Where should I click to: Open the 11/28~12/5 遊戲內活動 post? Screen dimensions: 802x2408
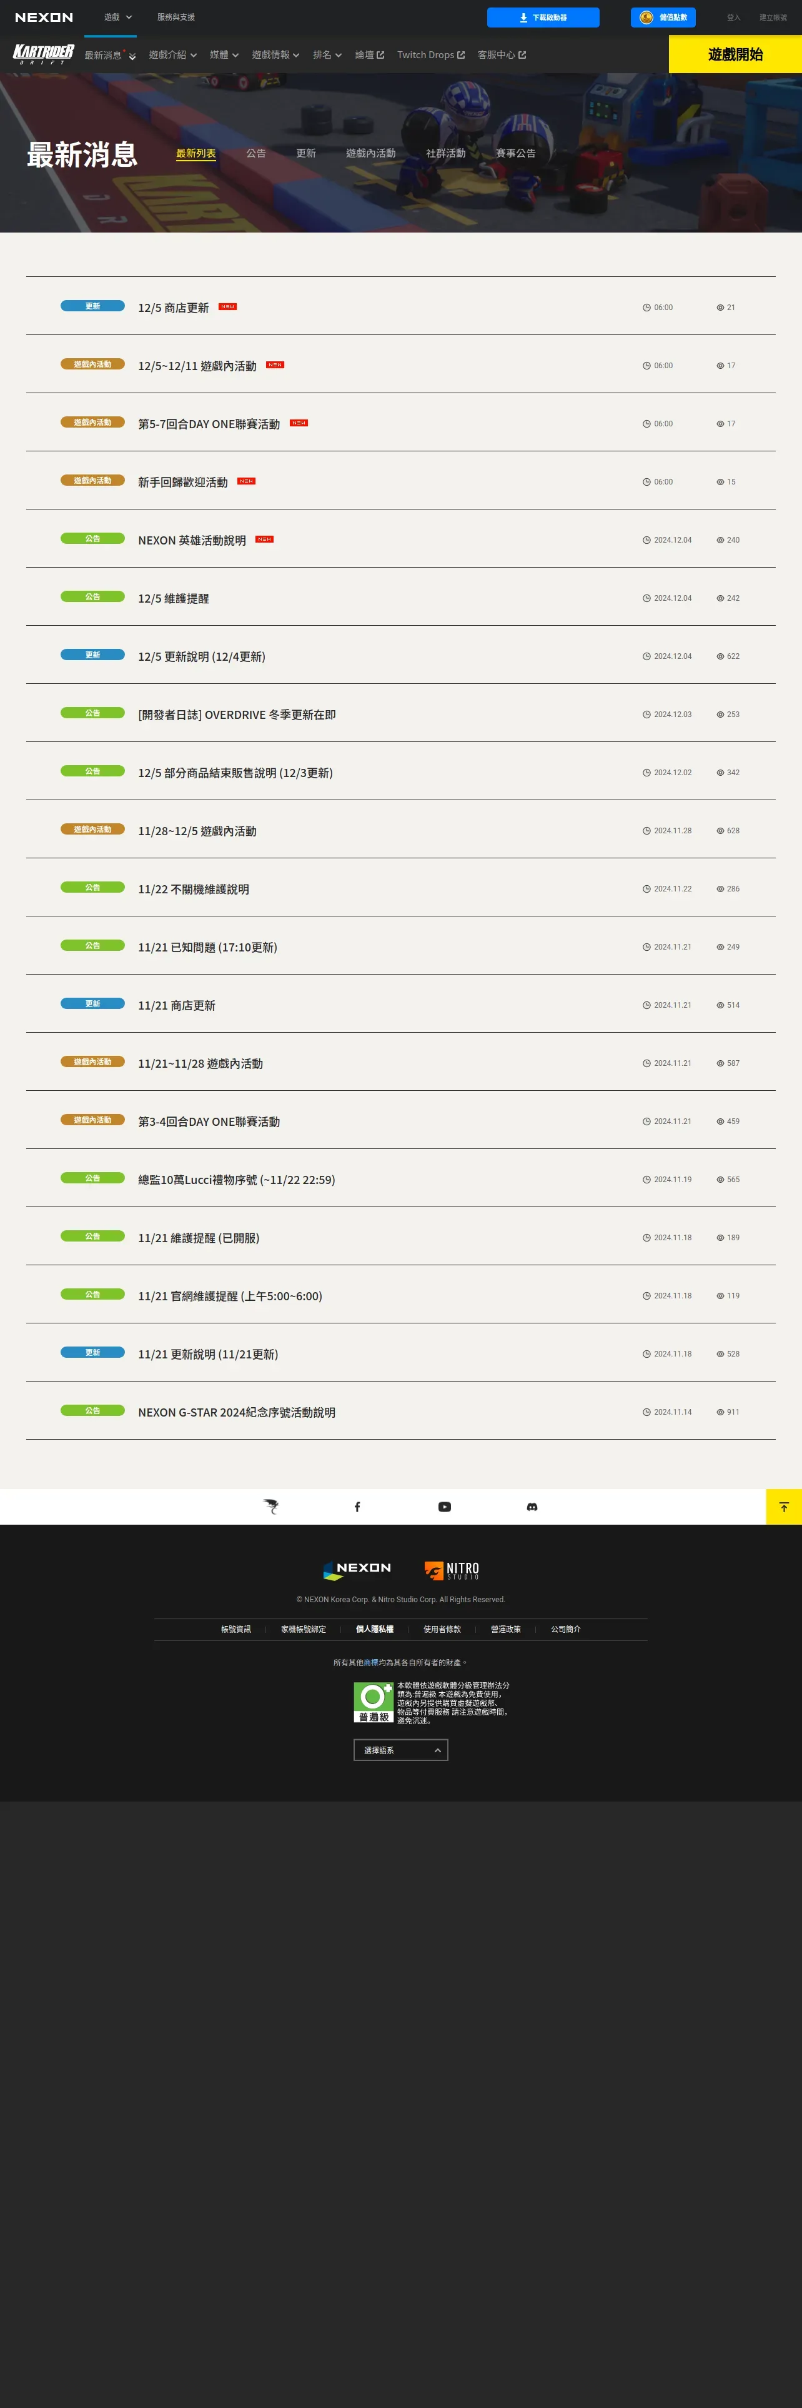click(197, 831)
